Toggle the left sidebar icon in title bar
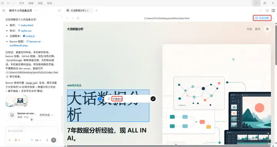Screen dimensions: 277x147 (x=2, y=3)
